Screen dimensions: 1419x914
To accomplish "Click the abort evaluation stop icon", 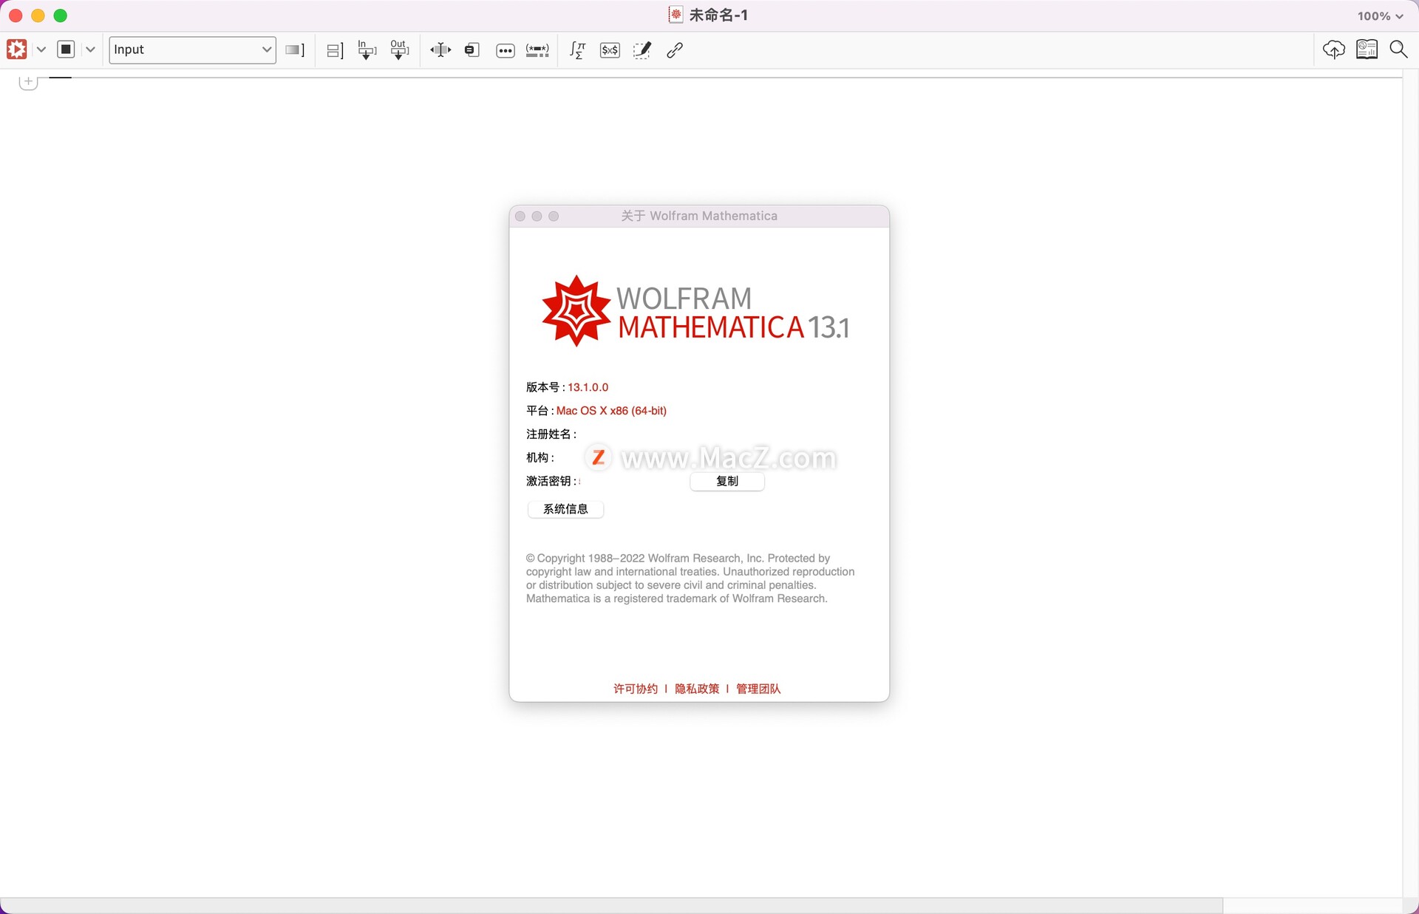I will tap(66, 50).
